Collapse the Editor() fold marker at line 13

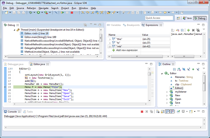click(x=12, y=69)
